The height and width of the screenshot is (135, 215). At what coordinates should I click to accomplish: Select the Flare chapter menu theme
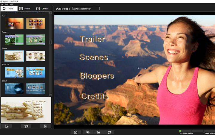[36, 23]
